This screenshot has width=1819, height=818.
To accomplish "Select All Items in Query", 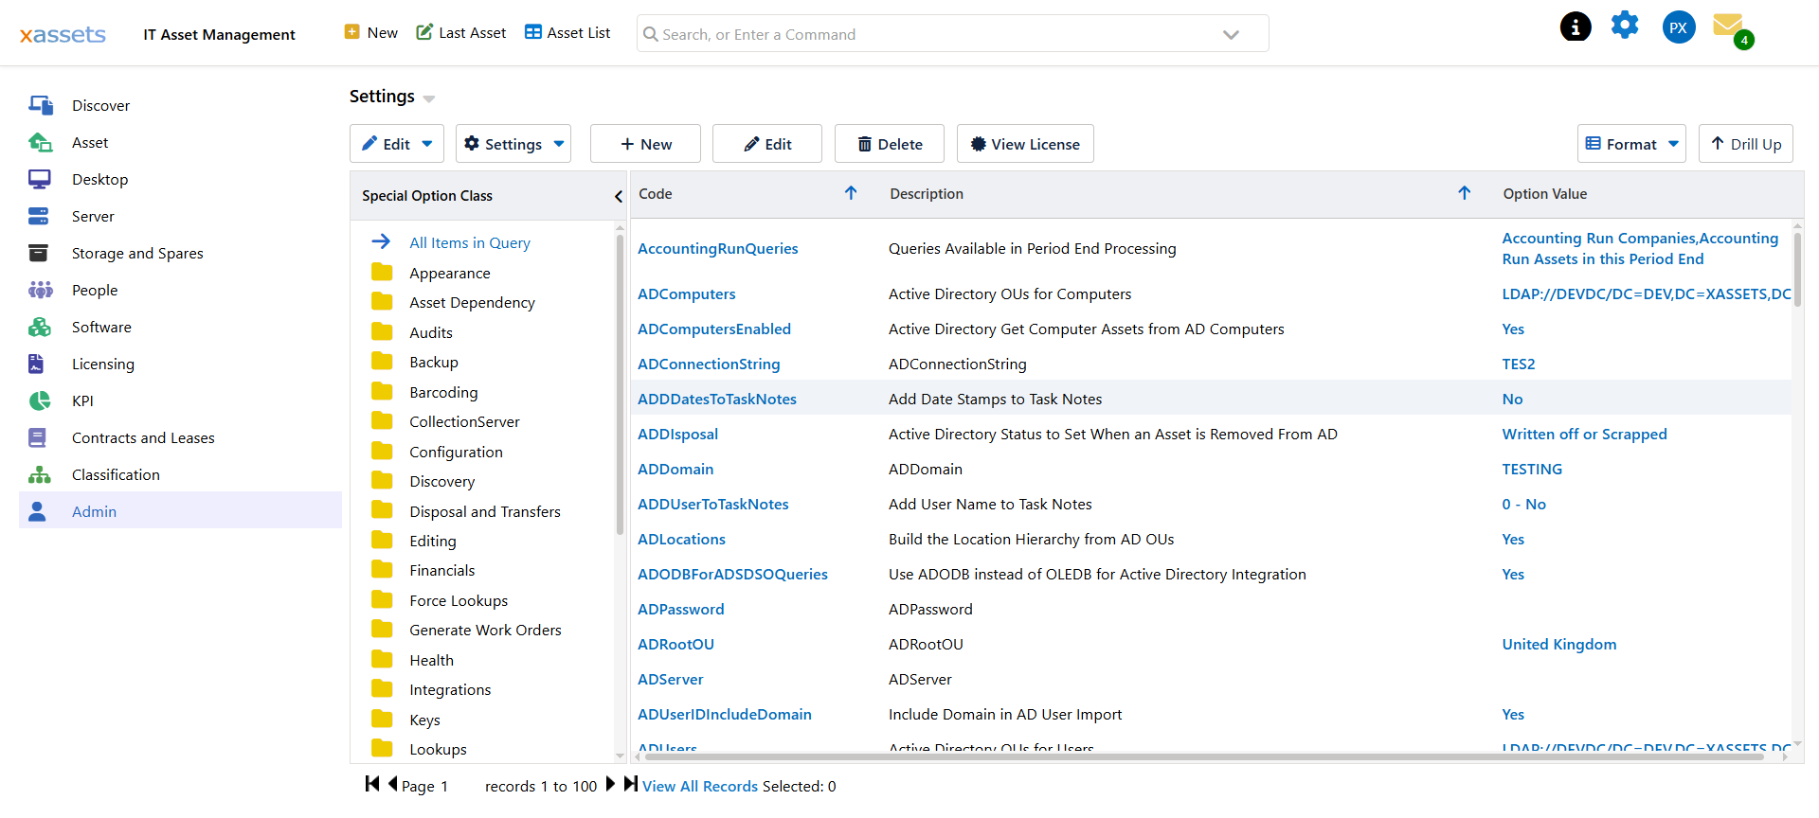I will 470,243.
